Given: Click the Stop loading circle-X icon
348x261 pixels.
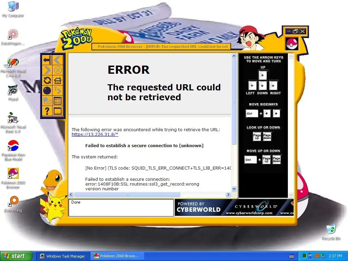Looking at the screenshot, I should [x=58, y=70].
